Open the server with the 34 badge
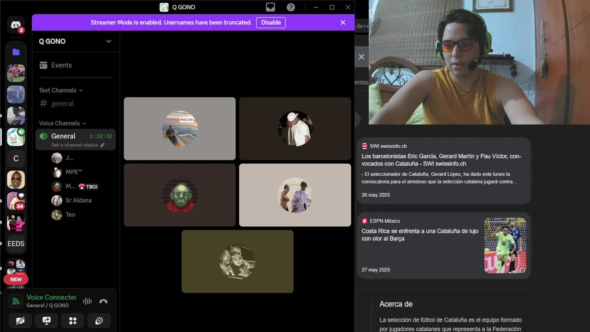This screenshot has width=590, height=332. [x=16, y=201]
